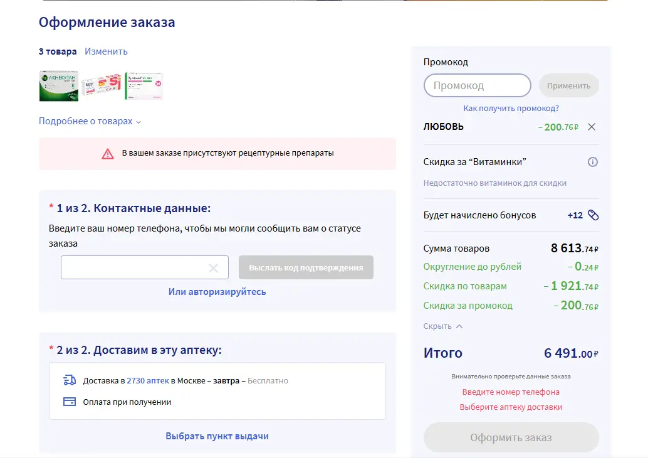The width and height of the screenshot is (648, 460).
Task: Click Или авторизируйтесь link
Action: click(x=217, y=292)
